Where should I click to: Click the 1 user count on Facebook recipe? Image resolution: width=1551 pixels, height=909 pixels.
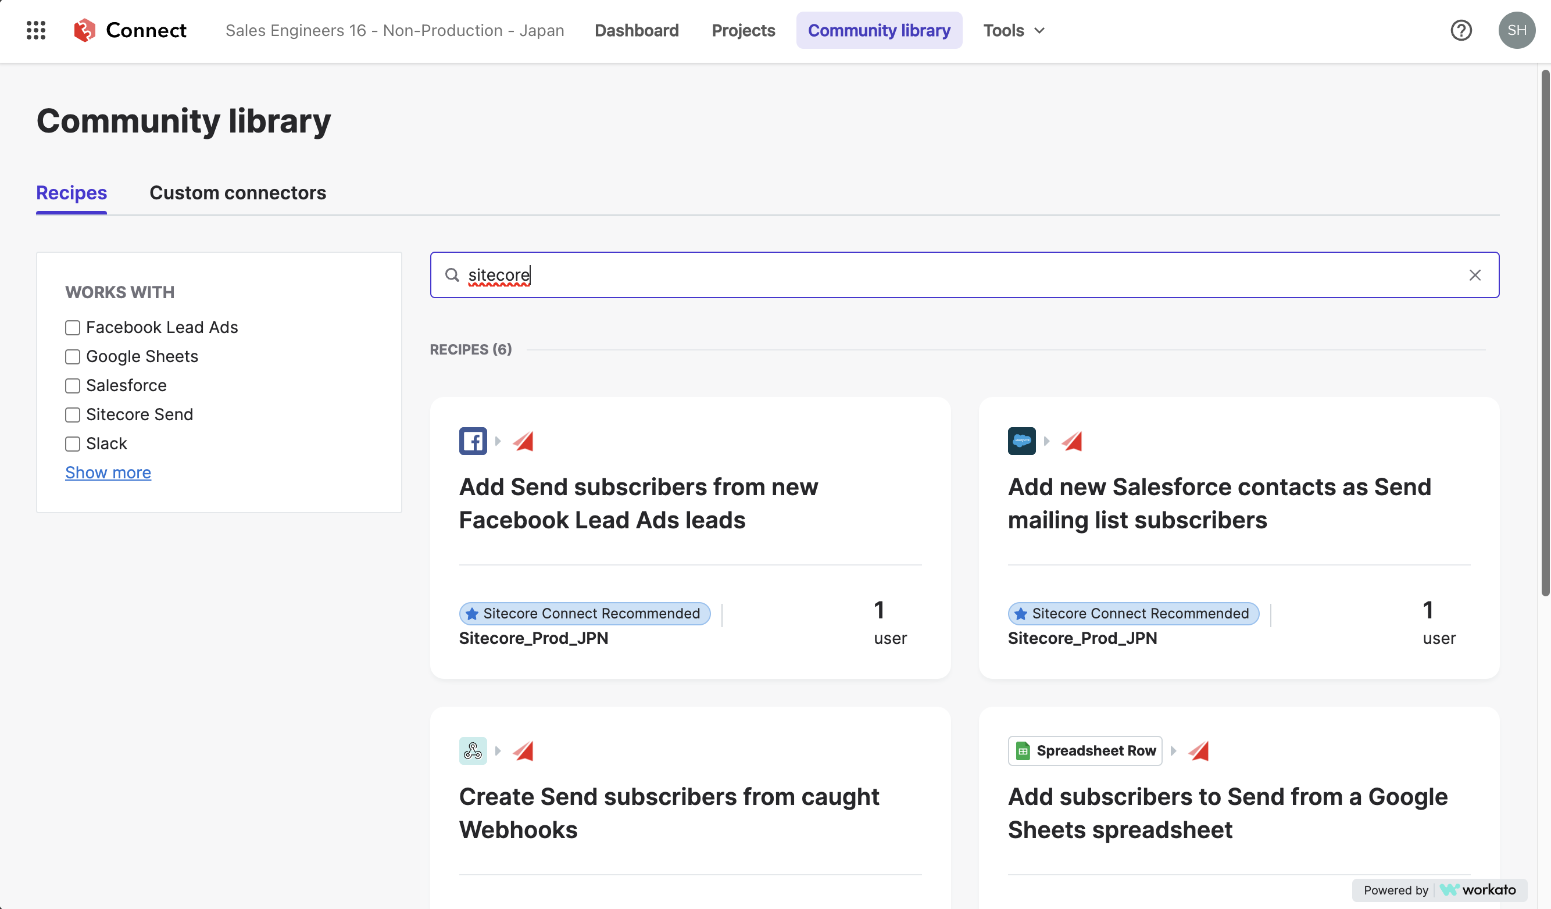coord(890,623)
